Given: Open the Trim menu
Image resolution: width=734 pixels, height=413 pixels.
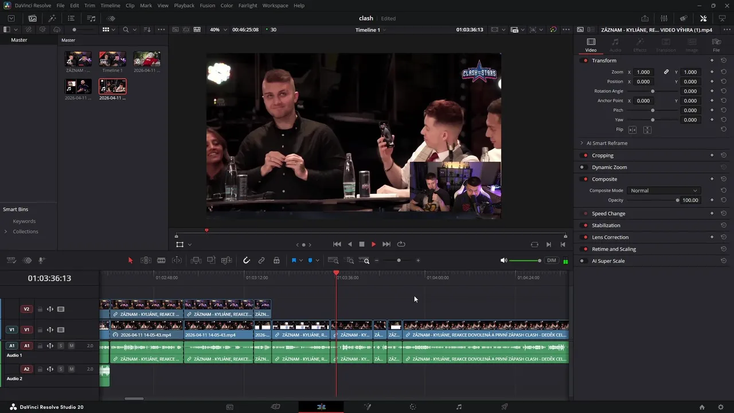Looking at the screenshot, I should 89,5.
